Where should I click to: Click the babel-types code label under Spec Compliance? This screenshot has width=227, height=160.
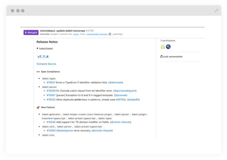pyautogui.click(x=49, y=79)
